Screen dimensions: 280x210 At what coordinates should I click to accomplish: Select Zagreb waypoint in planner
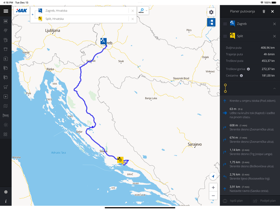pos(242,24)
